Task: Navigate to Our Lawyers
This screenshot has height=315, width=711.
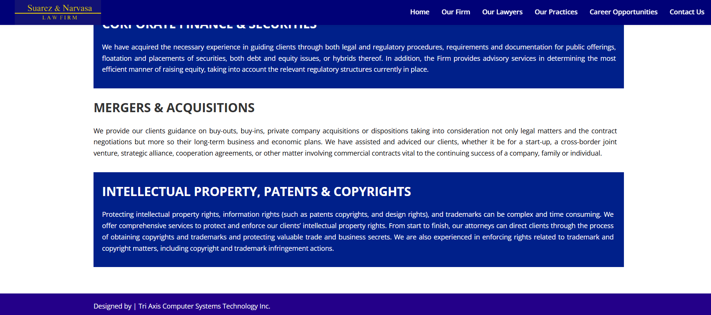Action: tap(502, 12)
